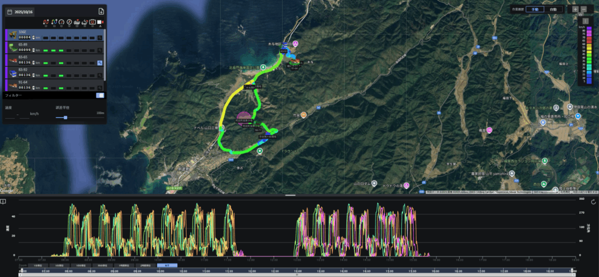
Task: Click the file download icon
Action: pyautogui.click(x=101, y=12)
